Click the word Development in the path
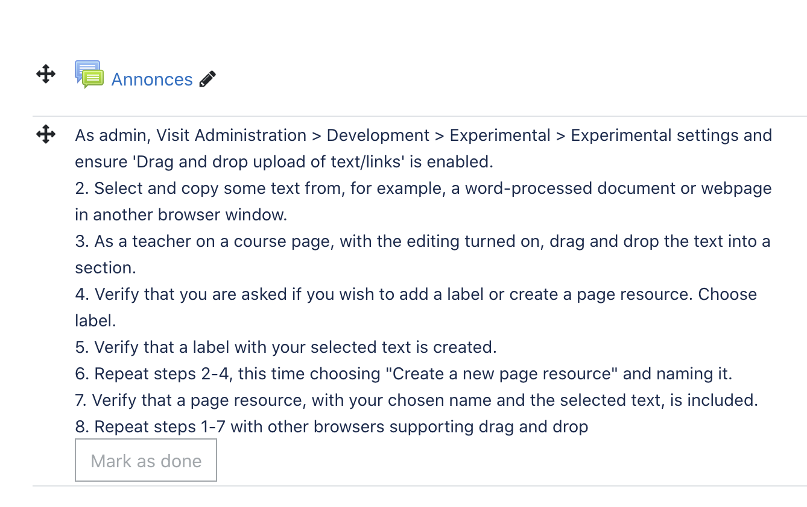 click(378, 135)
